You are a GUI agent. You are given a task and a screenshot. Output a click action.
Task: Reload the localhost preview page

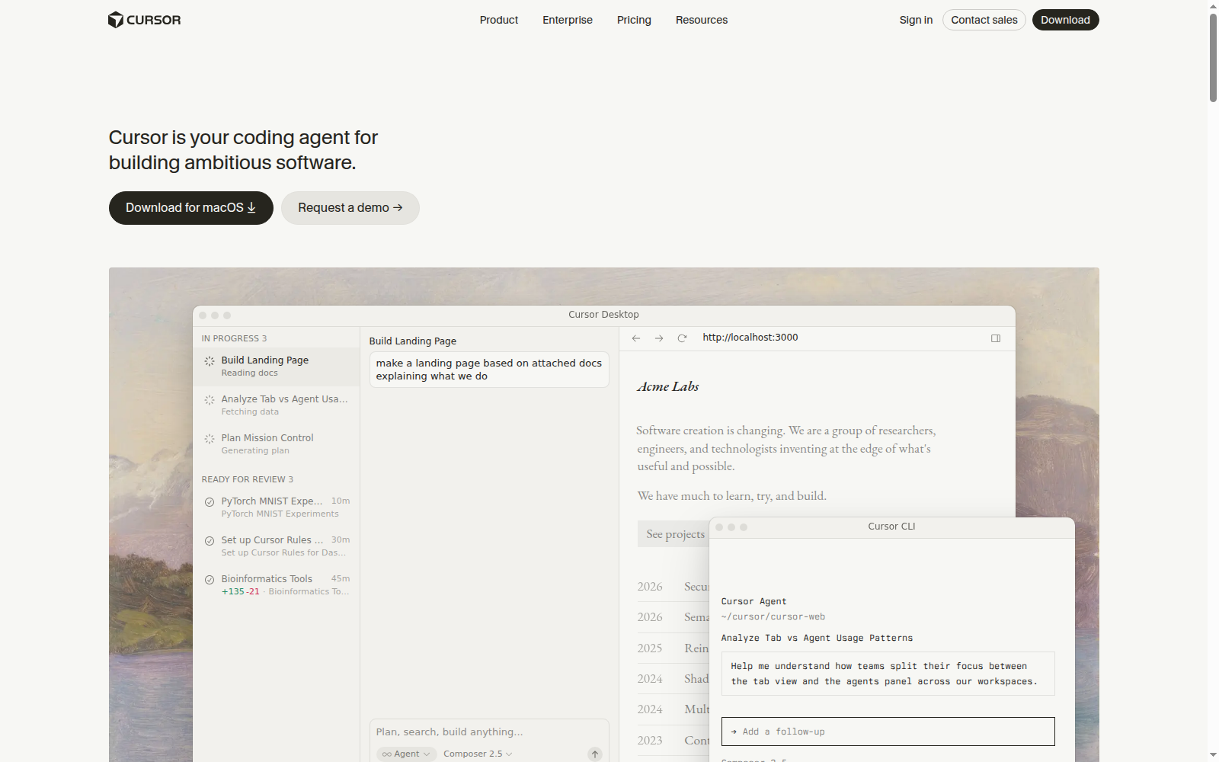(682, 338)
